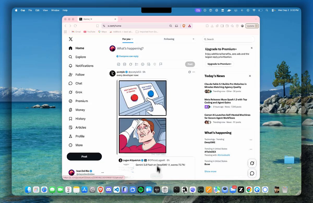Image resolution: width=313 pixels, height=203 pixels.
Task: Open account switcher dots next to Ivan Del Rio
Action: (x=103, y=173)
